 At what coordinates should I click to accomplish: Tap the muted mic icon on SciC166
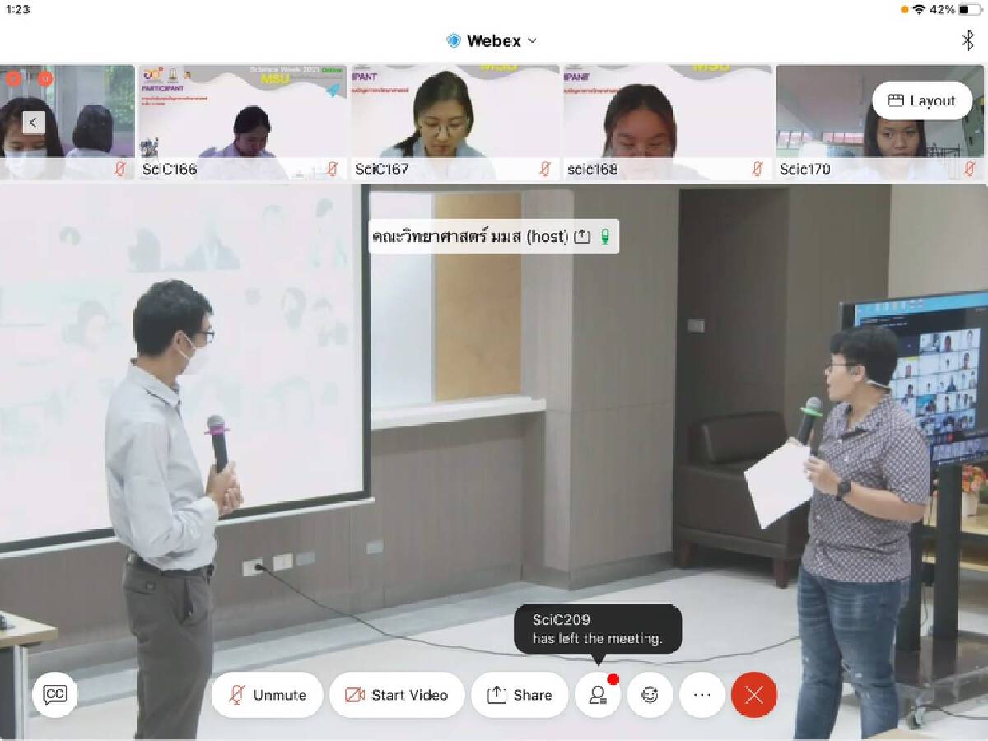tap(332, 169)
